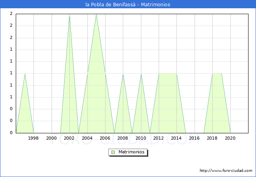The height and width of the screenshot is (177, 256).
Task: Click the 1997 peak of the chart
Action: tap(25, 74)
